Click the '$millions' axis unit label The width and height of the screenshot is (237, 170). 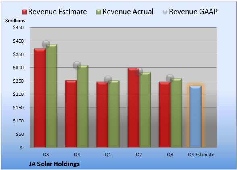(15, 21)
